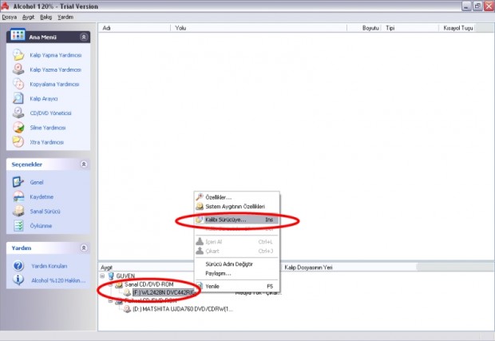
Task: Open CD/DVD Yöneticisi link
Action: [50, 113]
